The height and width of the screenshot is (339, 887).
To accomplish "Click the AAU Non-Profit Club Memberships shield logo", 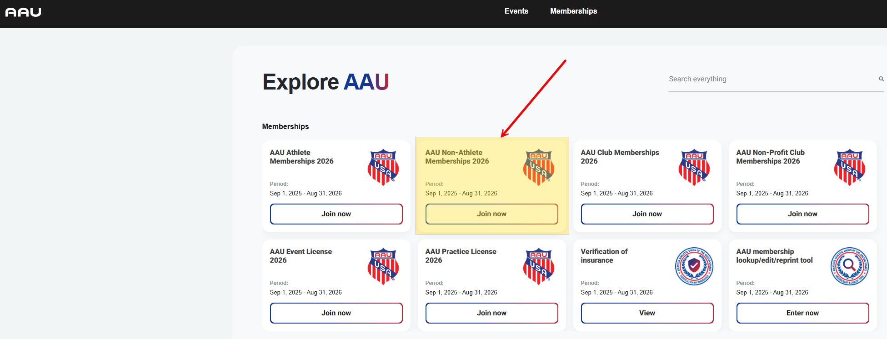I will pyautogui.click(x=850, y=167).
